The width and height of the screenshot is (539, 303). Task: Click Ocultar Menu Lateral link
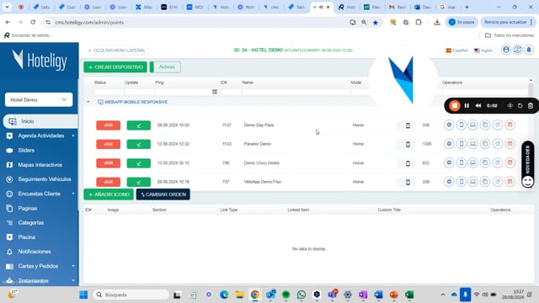tap(117, 50)
